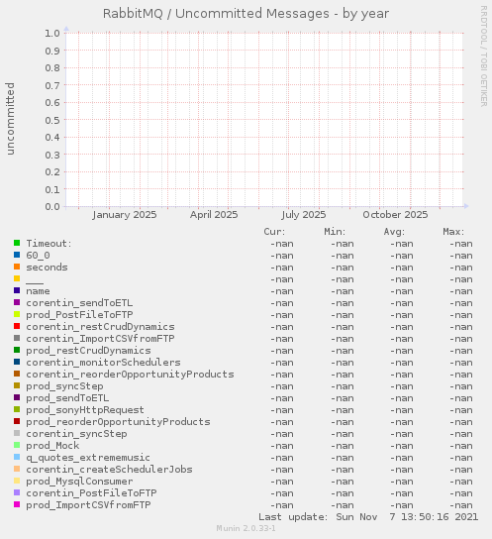Click legend entry prod_syncStep

(64, 386)
